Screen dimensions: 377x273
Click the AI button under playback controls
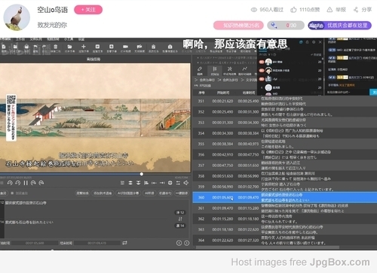[149, 193]
